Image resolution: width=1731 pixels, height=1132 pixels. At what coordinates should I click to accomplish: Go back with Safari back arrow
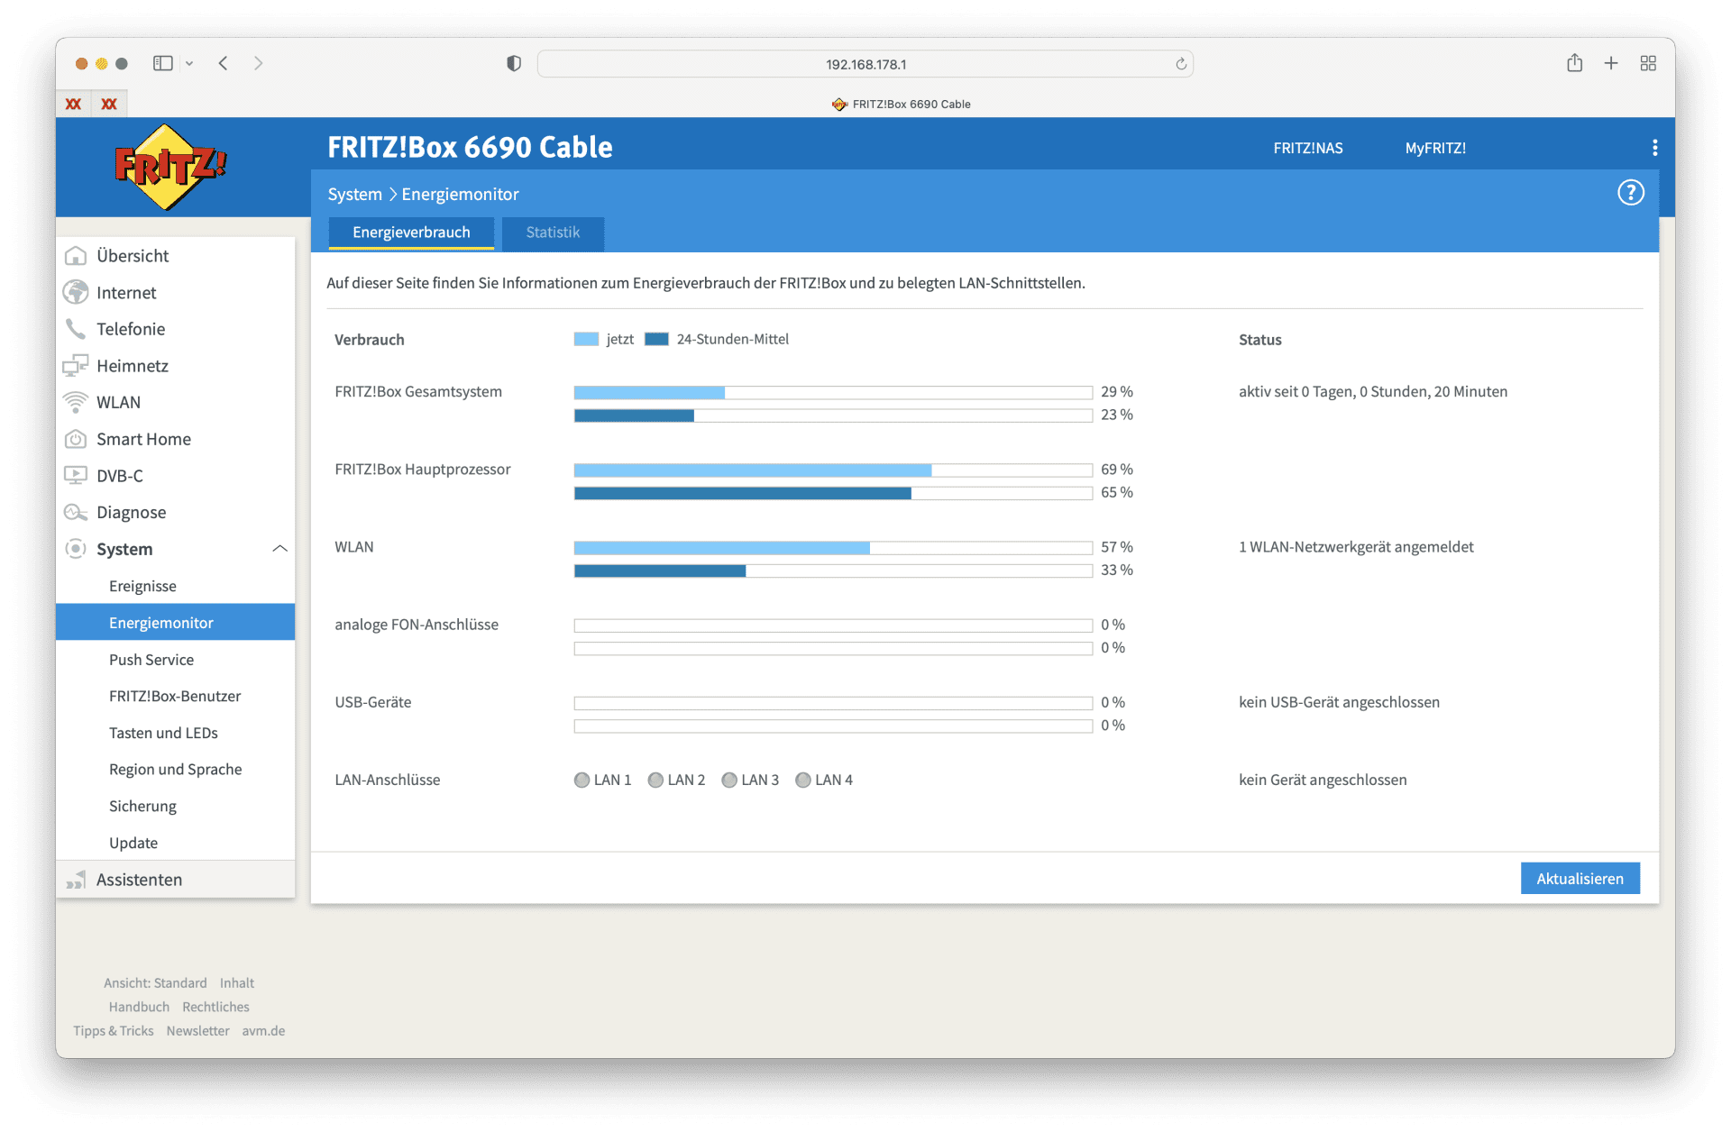click(224, 63)
